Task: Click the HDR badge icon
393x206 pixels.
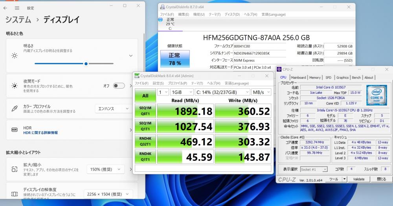Action: (15, 129)
